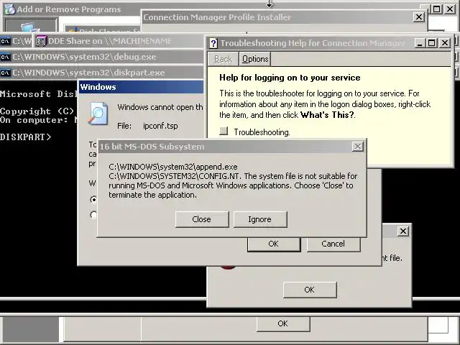Click the Help for logging on heading
This screenshot has height=345, width=460.
(x=290, y=78)
